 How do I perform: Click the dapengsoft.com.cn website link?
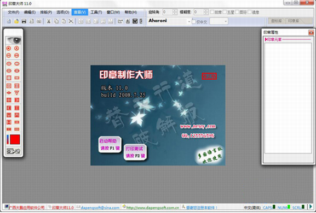pyautogui.click(x=153, y=208)
